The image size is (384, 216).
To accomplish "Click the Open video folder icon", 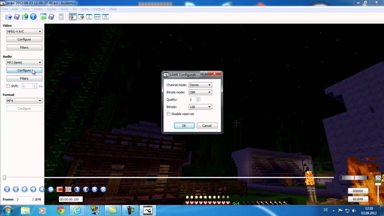I will tap(8, 17).
